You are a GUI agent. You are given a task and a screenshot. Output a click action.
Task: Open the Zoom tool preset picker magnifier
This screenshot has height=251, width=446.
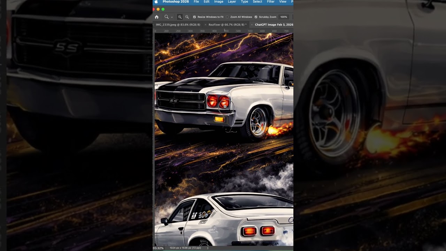click(x=167, y=17)
